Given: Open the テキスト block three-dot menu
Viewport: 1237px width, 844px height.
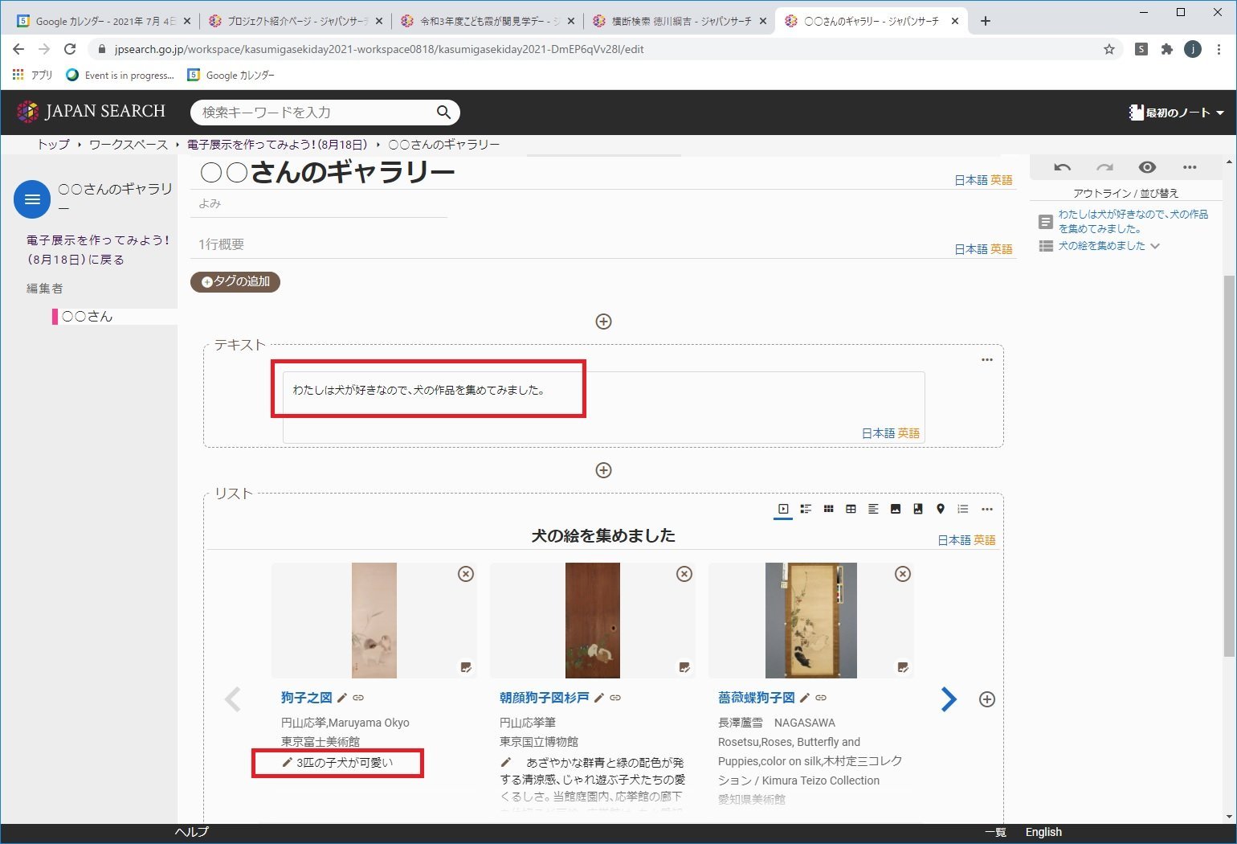Looking at the screenshot, I should point(987,359).
